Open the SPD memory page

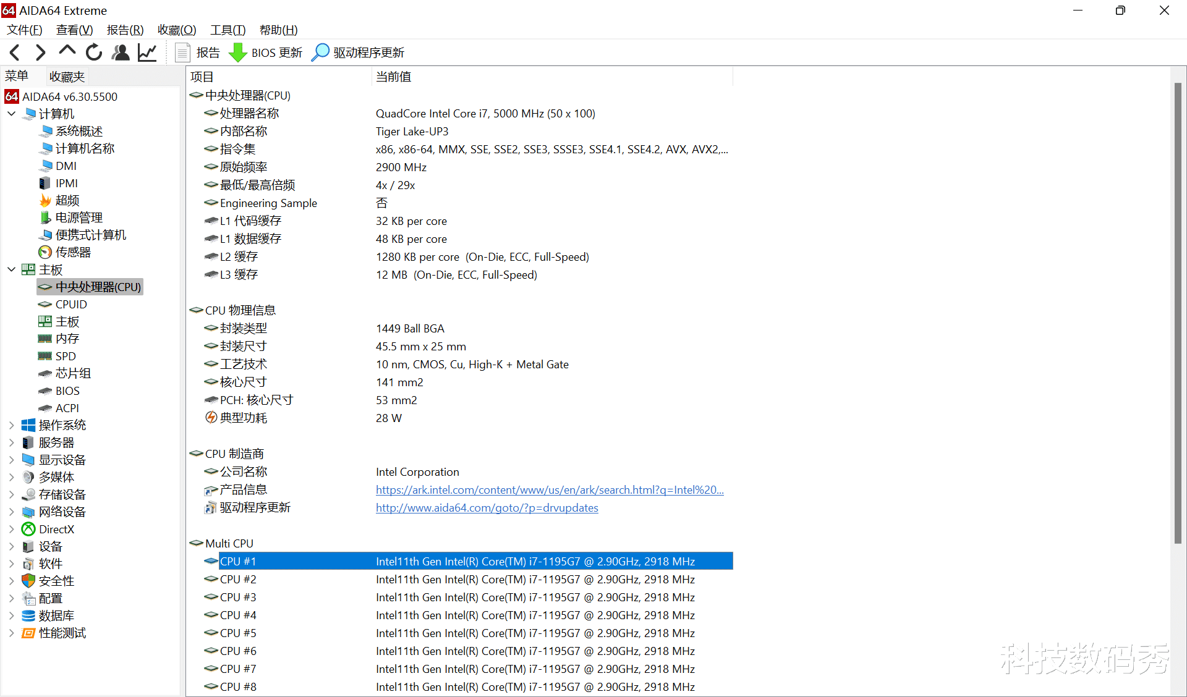65,355
